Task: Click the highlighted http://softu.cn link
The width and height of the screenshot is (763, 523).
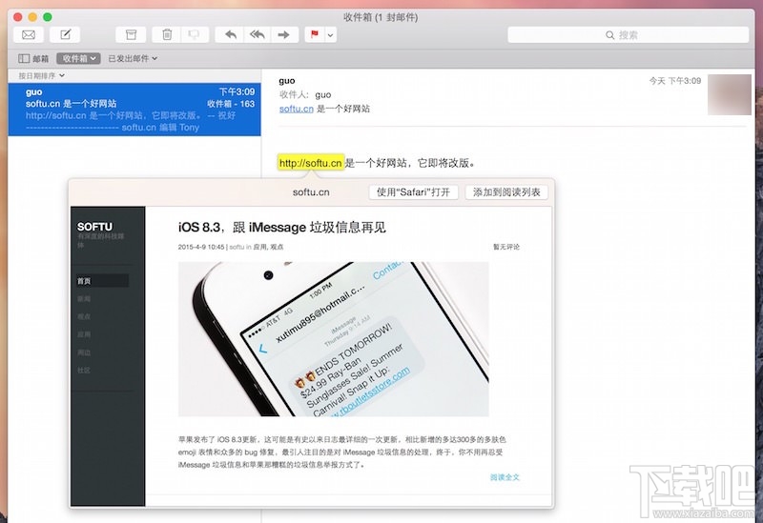Action: coord(311,163)
